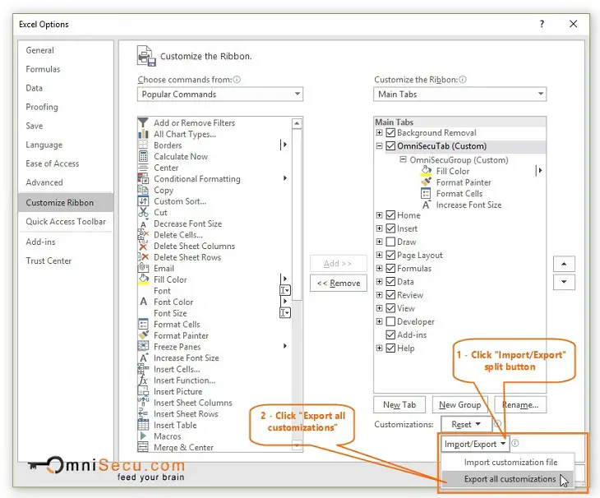Click the Delete Cells icon
Image resolution: width=600 pixels, height=498 pixels.
point(143,234)
